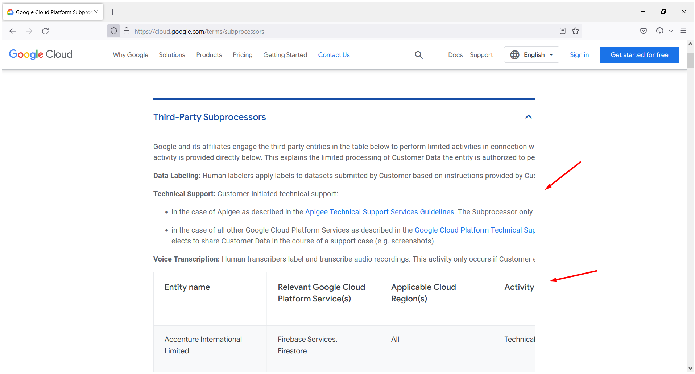The width and height of the screenshot is (695, 374).
Task: Reload the current page
Action: pos(45,31)
